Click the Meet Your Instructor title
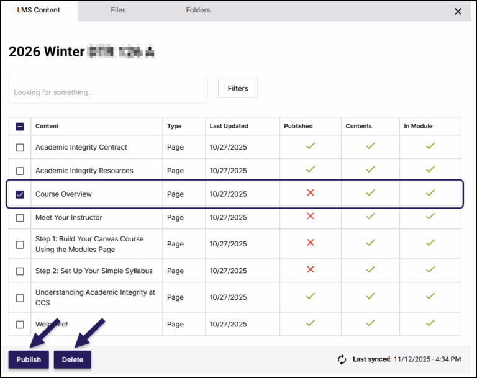Viewport: 477px width, 378px height. point(69,217)
